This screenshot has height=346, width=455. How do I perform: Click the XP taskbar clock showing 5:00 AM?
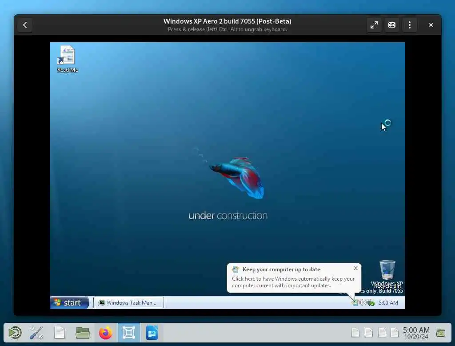point(388,303)
